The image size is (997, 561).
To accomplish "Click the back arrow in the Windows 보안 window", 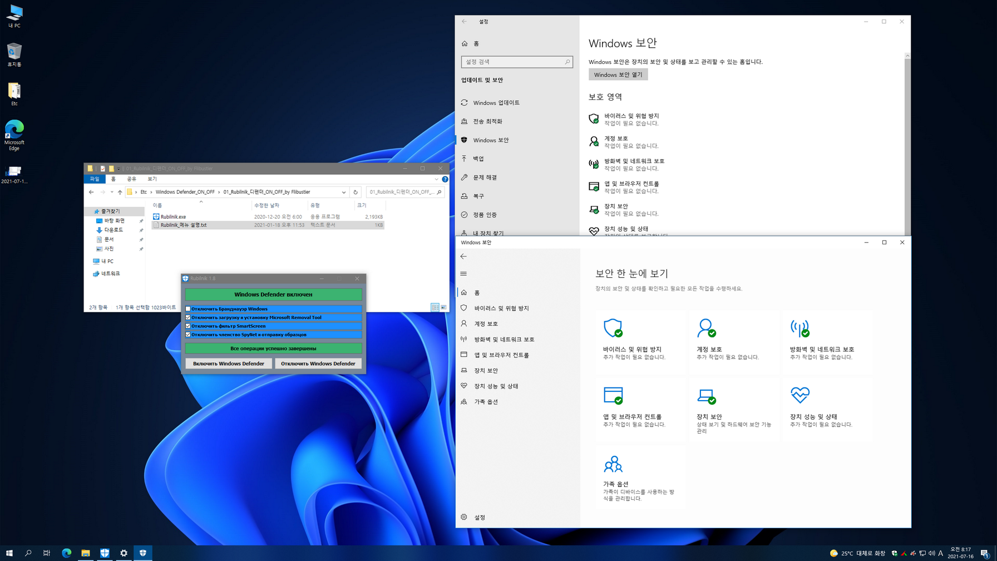I will click(x=463, y=257).
